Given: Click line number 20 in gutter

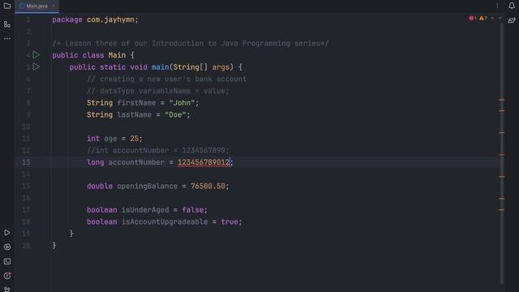Looking at the screenshot, I should [x=26, y=246].
